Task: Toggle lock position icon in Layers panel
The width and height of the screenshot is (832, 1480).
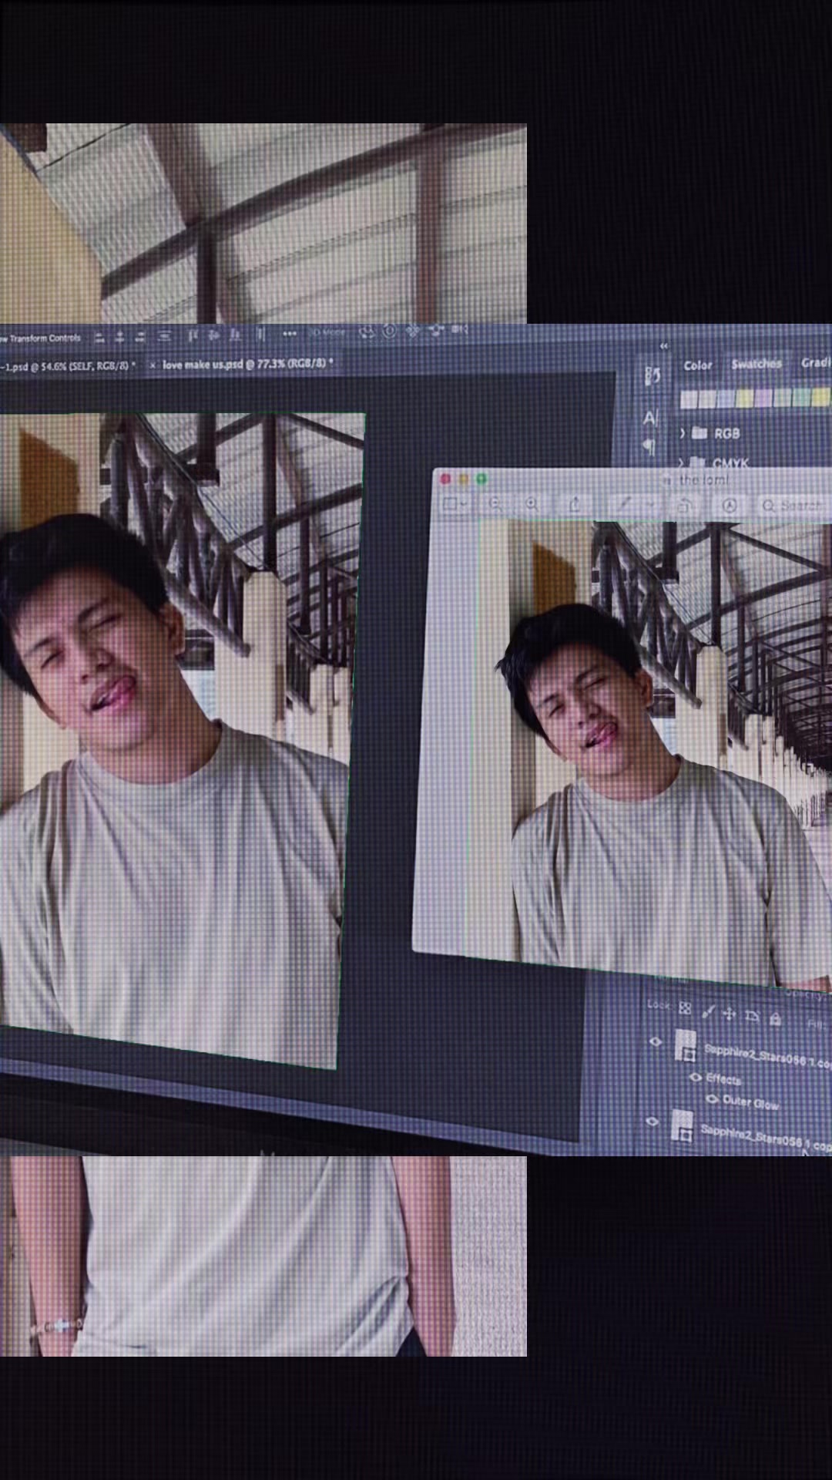Action: 730,1014
